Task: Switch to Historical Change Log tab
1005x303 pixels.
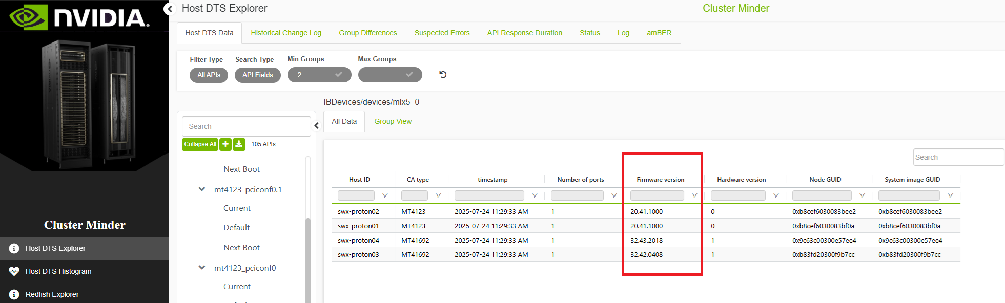Action: tap(286, 33)
